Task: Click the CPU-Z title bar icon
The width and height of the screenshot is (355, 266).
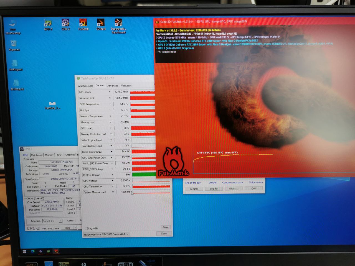Action: pyautogui.click(x=22, y=149)
